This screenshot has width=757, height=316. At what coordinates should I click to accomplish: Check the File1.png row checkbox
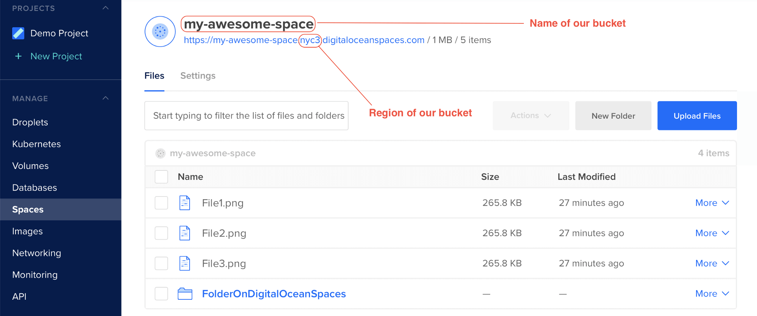click(162, 203)
